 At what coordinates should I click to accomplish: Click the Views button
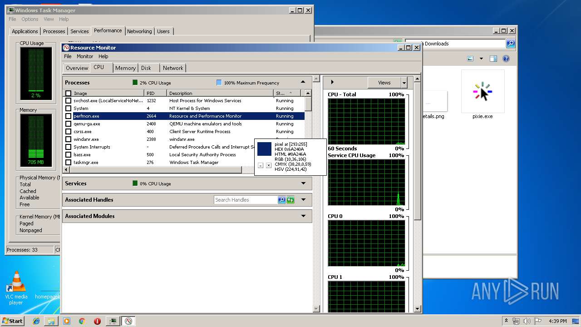click(x=384, y=83)
